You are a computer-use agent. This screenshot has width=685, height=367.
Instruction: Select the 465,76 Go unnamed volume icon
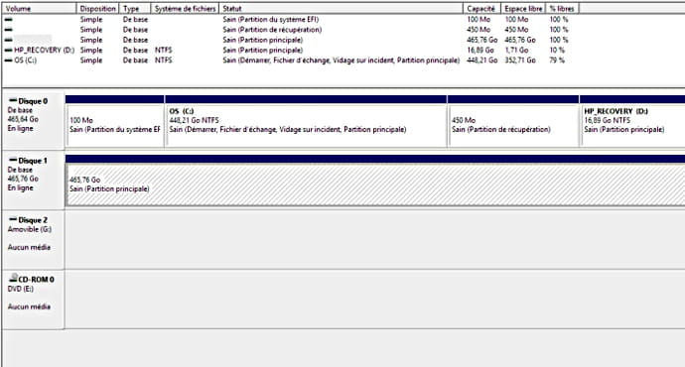[x=8, y=40]
